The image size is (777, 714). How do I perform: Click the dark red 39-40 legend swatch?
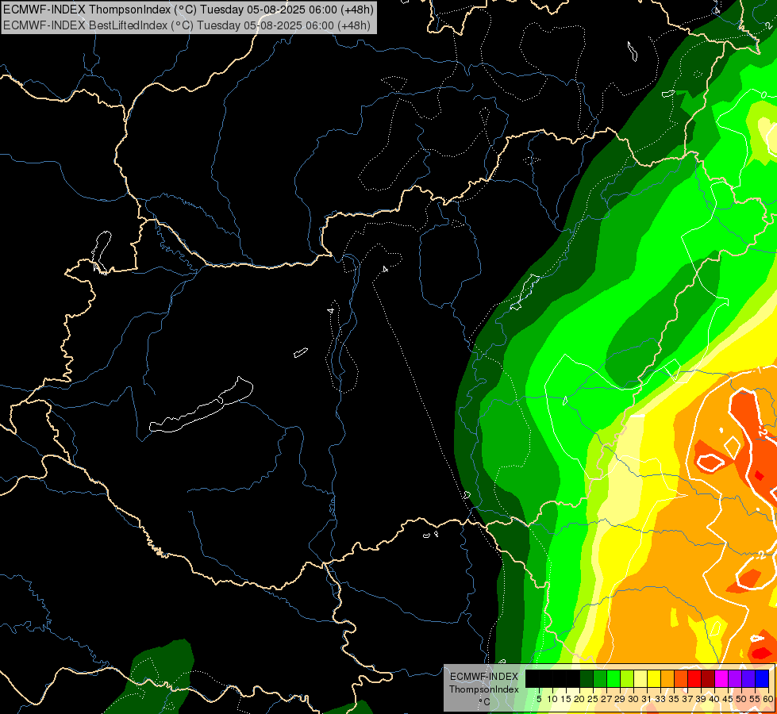708,679
